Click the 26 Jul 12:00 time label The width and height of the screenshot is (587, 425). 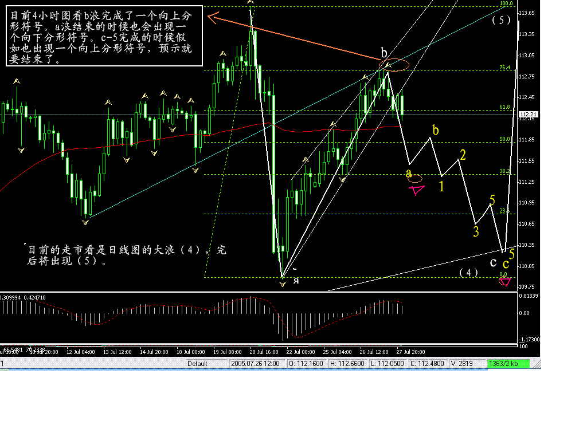tap(374, 352)
